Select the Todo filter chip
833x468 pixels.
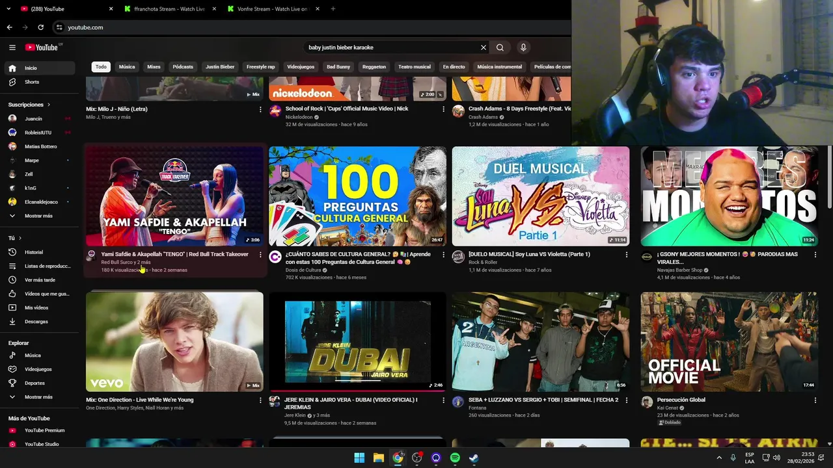pyautogui.click(x=101, y=67)
